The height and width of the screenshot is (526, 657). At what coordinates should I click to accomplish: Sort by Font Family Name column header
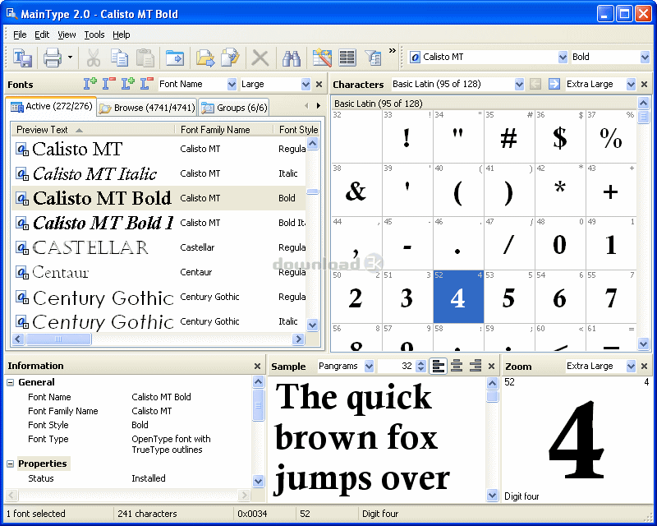pyautogui.click(x=223, y=130)
